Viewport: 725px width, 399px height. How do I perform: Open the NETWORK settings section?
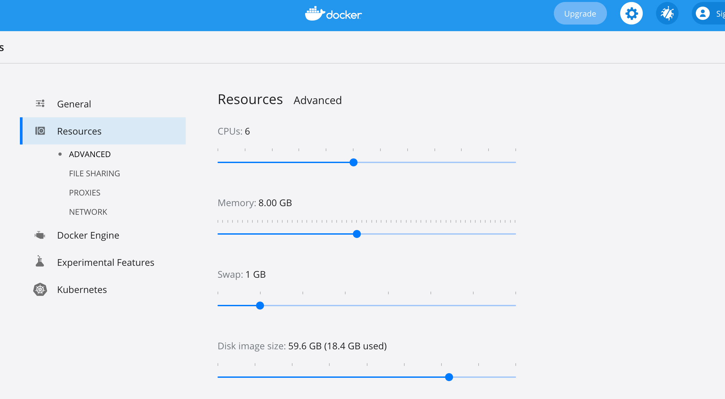(88, 211)
